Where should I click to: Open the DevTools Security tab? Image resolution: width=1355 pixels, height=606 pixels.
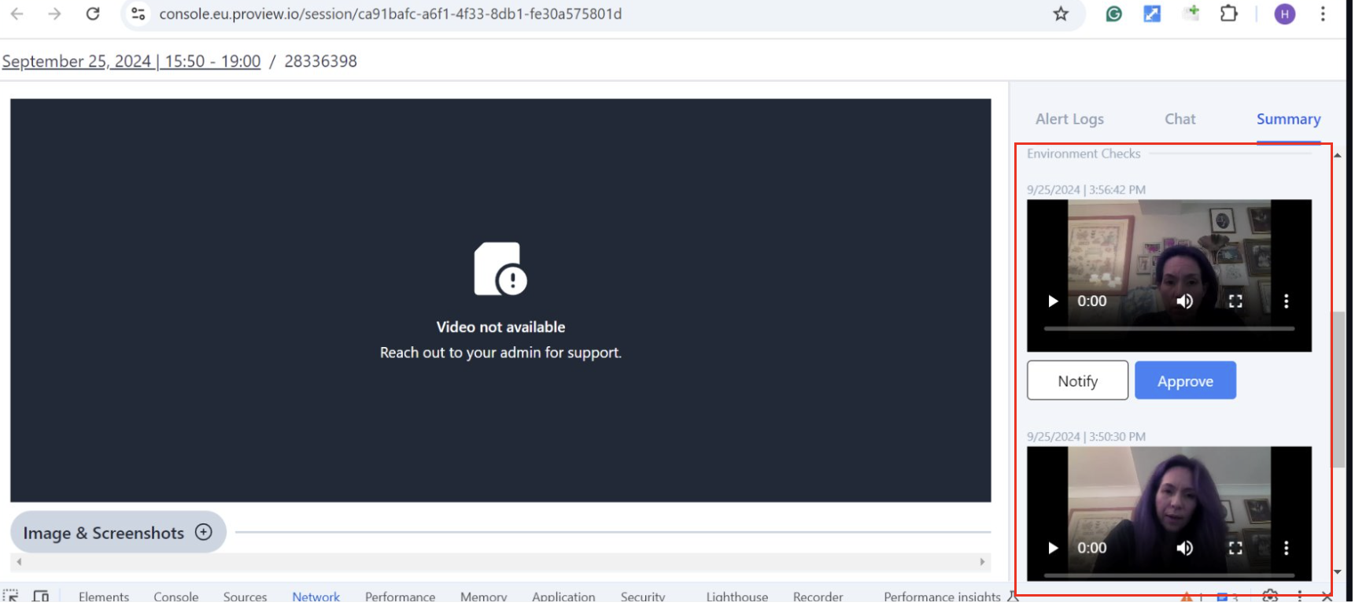pos(643,597)
